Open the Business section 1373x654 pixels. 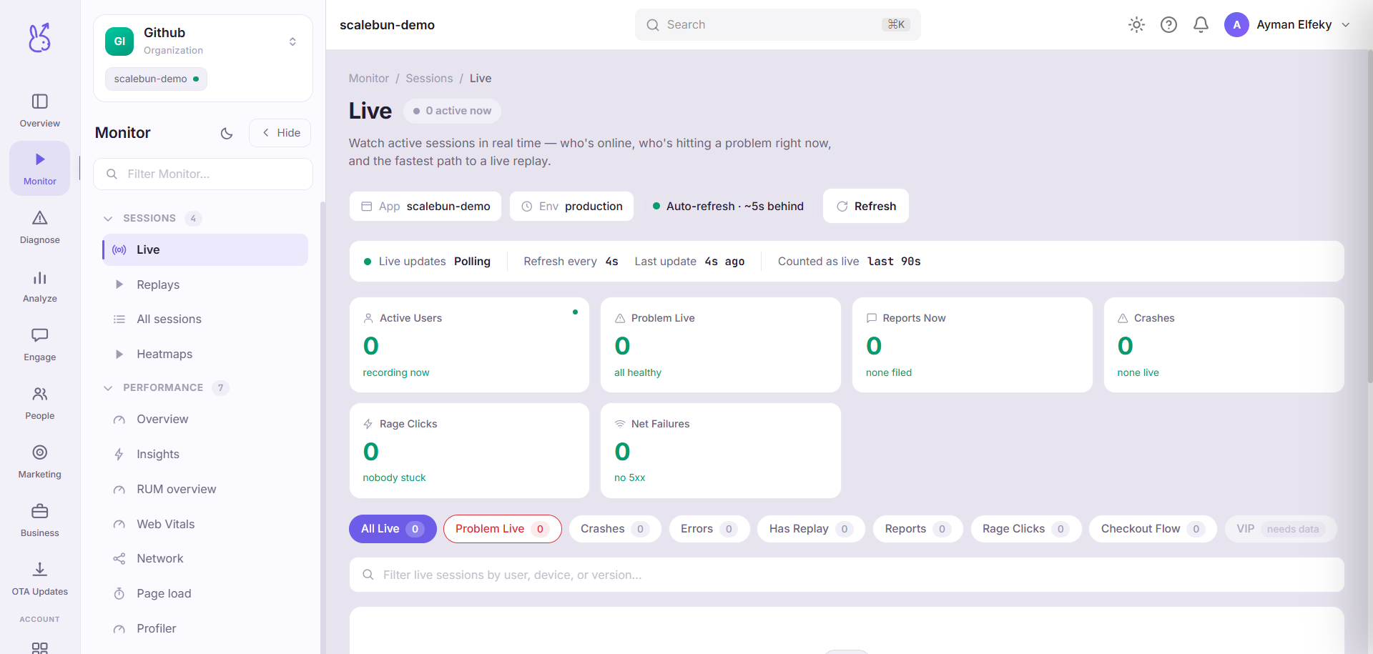tap(40, 520)
